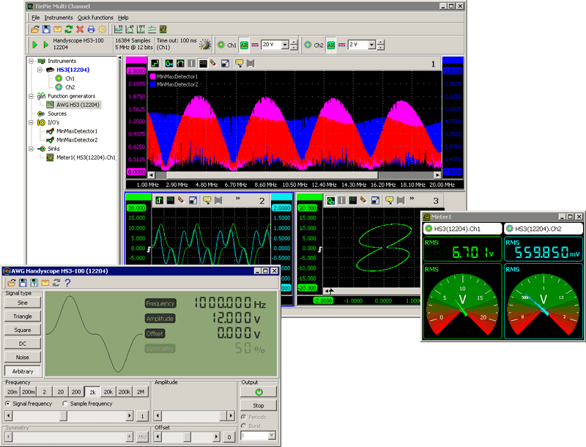The image size is (586, 447).
Task: Click the AWG amplitude slider thumb
Action: [223, 415]
